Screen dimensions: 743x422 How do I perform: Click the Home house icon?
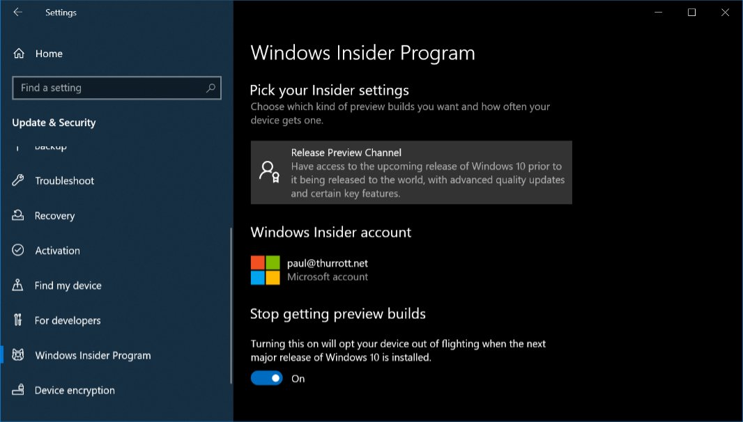19,54
